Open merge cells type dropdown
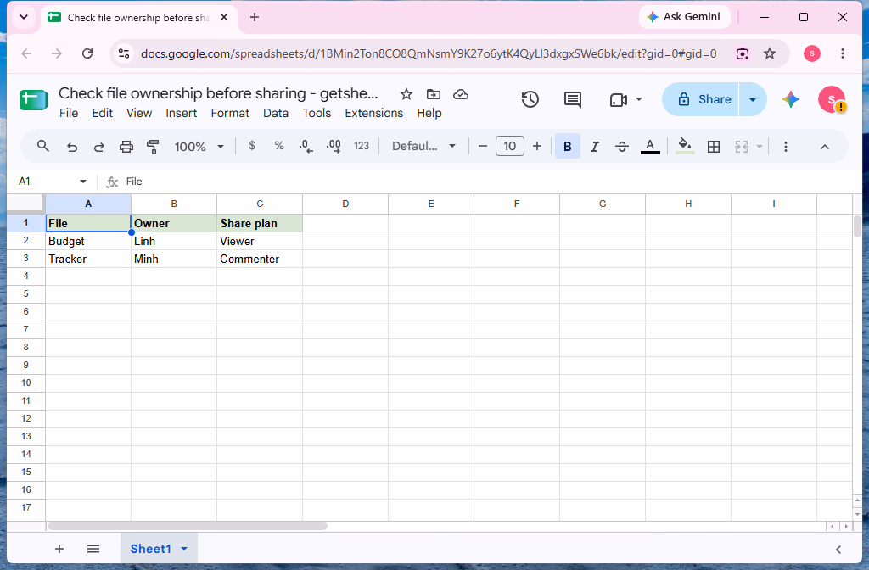This screenshot has height=570, width=869. click(x=760, y=147)
